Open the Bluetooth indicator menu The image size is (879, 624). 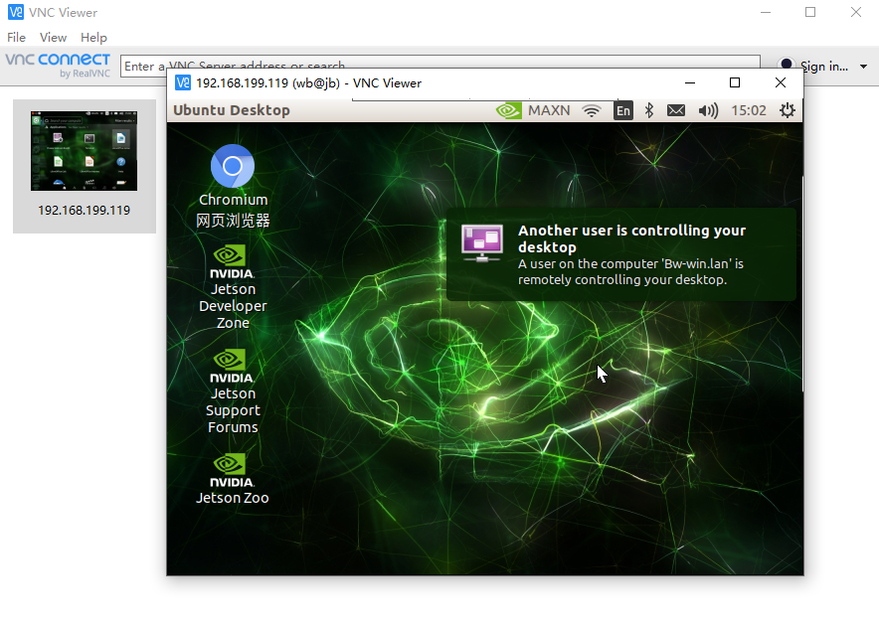pos(649,110)
